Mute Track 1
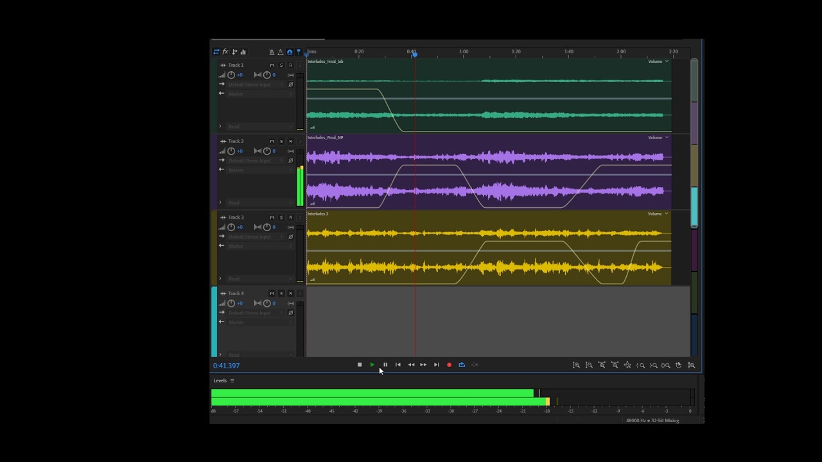Screen dimensions: 822x462 click(272, 65)
